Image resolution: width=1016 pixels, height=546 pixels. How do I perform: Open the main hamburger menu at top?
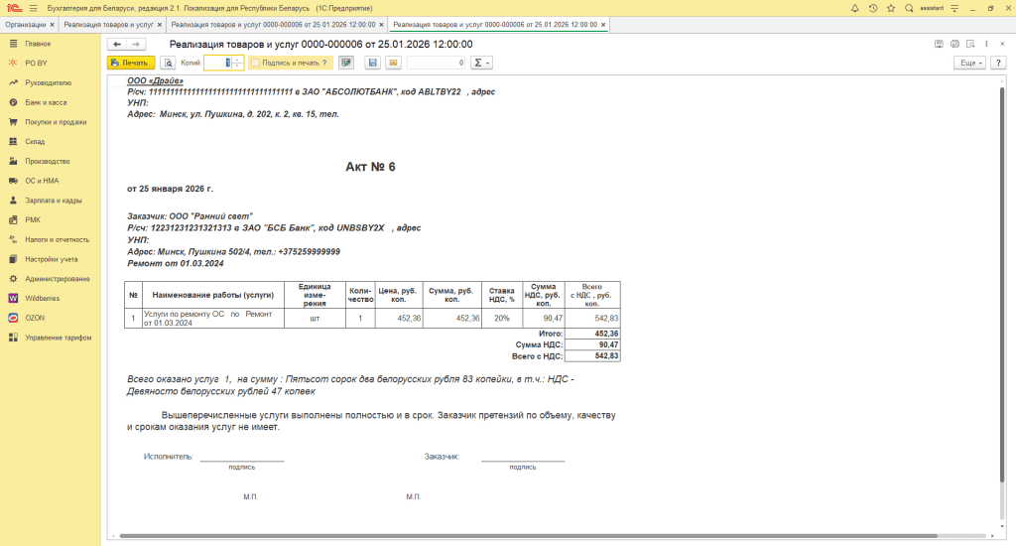click(x=33, y=8)
